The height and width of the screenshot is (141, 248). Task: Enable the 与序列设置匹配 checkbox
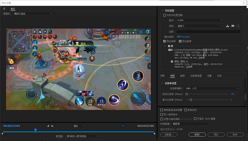pyautogui.click(x=164, y=15)
